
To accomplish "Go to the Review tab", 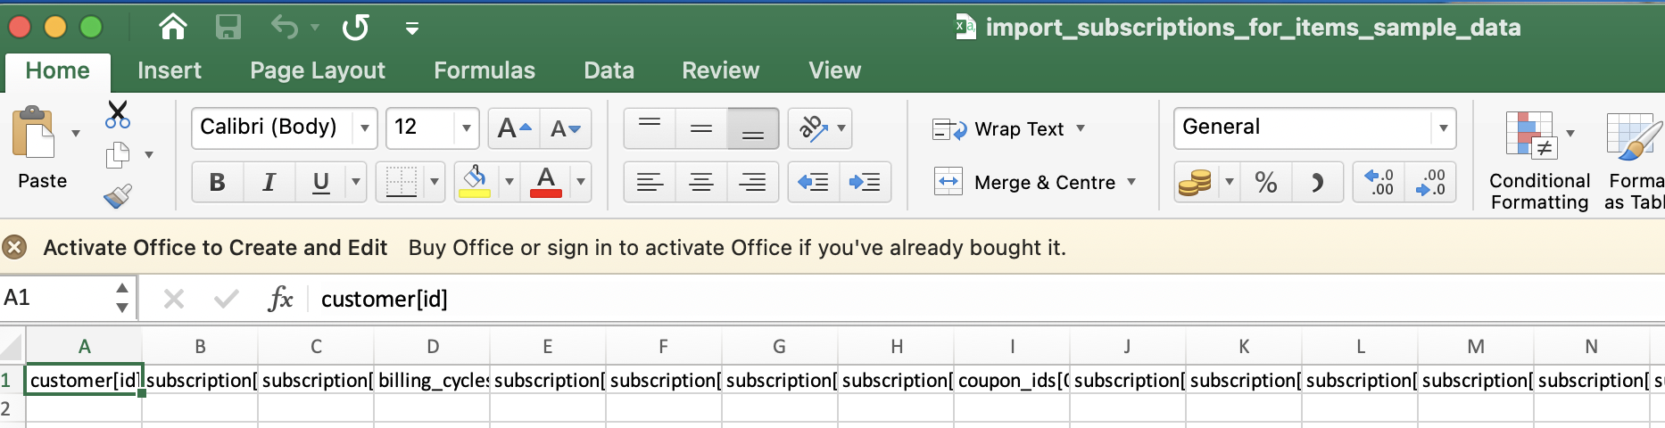I will pos(721,70).
